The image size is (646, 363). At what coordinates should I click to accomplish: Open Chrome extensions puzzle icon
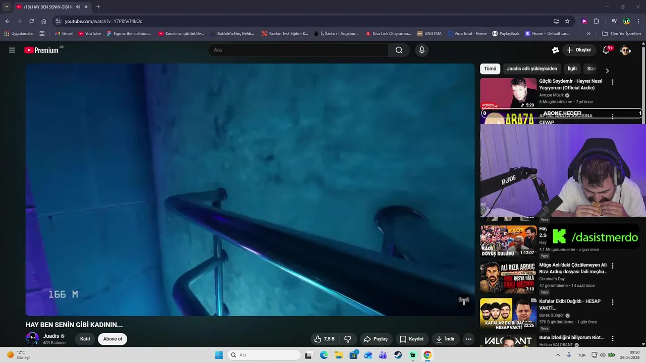(x=596, y=21)
